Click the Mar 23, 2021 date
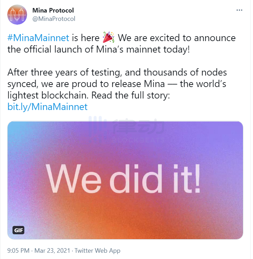The width and height of the screenshot is (253, 259). click(52, 251)
